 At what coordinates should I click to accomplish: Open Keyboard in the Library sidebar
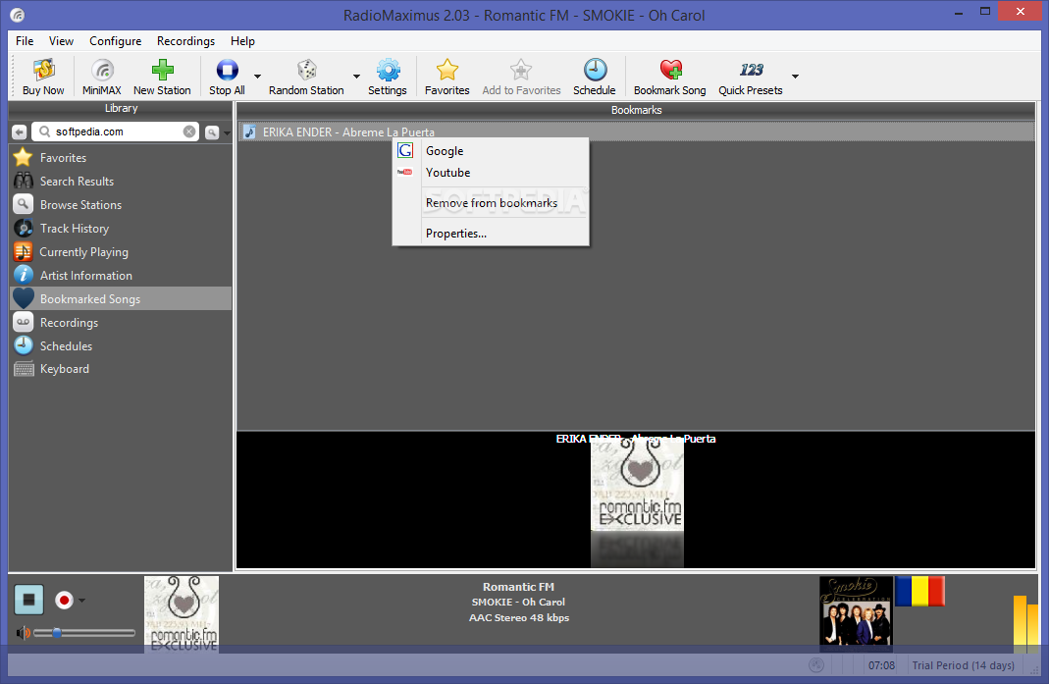click(121, 369)
